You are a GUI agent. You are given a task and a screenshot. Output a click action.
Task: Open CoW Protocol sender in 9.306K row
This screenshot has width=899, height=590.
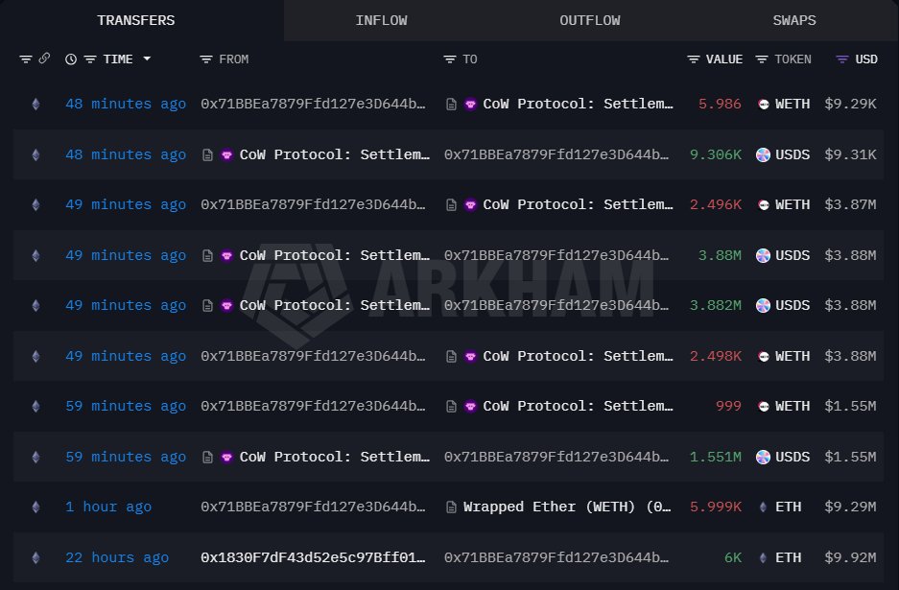coord(334,154)
